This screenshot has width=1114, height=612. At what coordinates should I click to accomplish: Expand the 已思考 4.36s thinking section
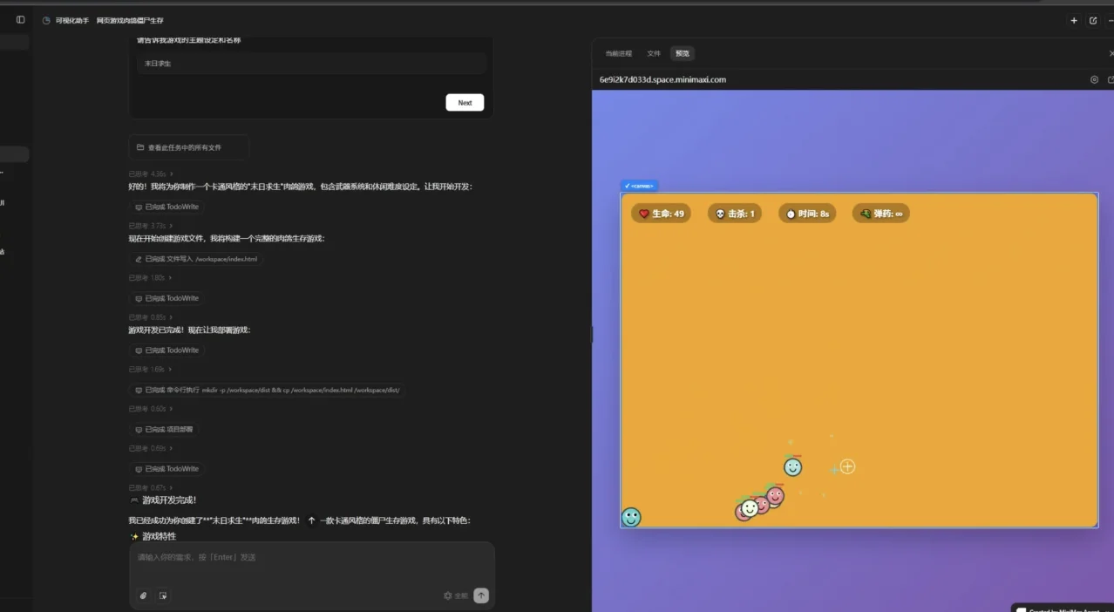[x=151, y=174]
